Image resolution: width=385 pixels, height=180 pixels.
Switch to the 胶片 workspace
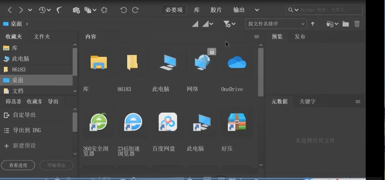(216, 10)
